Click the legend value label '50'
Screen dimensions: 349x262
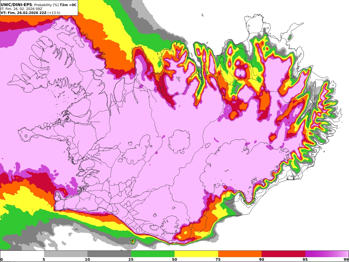(174, 260)
